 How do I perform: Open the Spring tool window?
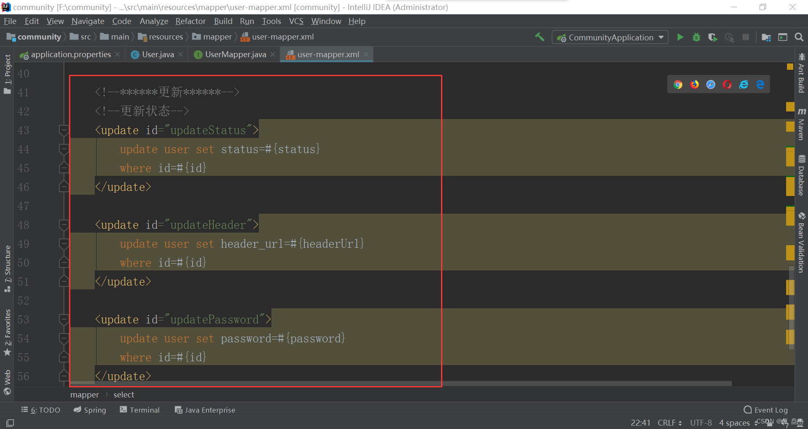coord(90,410)
